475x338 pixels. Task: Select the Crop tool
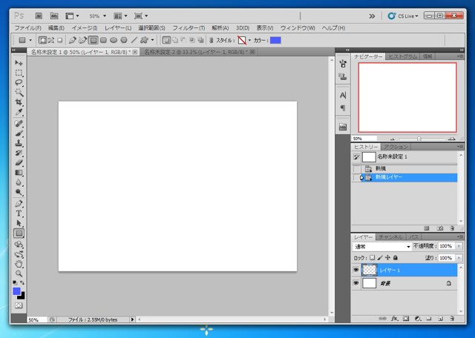point(19,103)
